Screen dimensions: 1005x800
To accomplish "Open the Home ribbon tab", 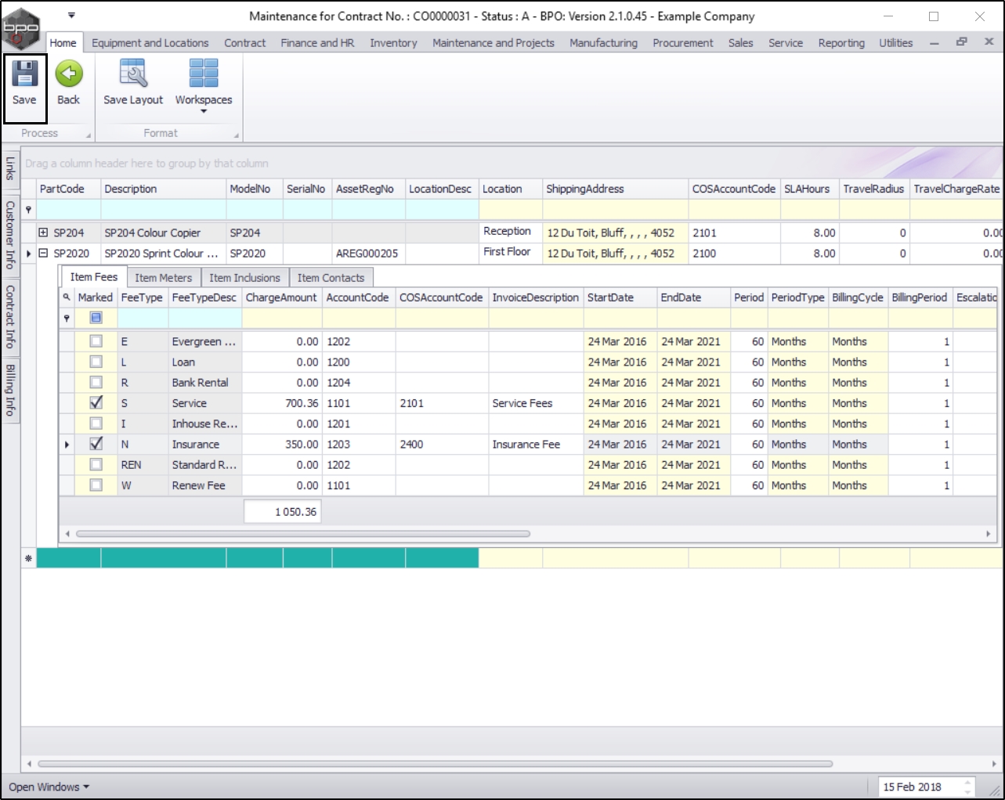I will click(63, 43).
